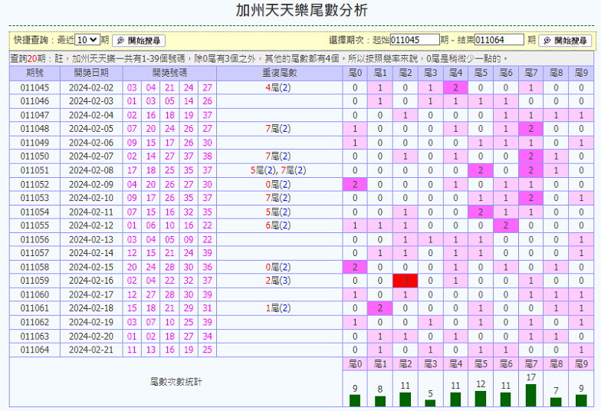The image size is (601, 411).
Task: Click the 尾0 statistics bar labeled 9
Action: coord(355,400)
